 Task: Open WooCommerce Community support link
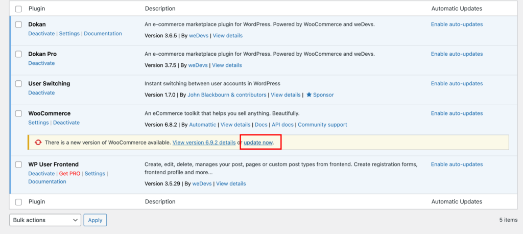[323, 125]
